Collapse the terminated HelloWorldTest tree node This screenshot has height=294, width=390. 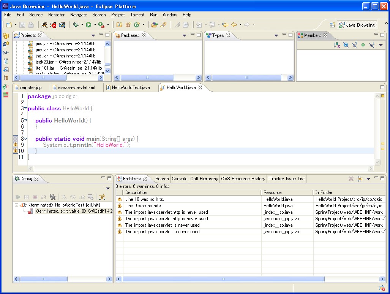[x=16, y=205]
